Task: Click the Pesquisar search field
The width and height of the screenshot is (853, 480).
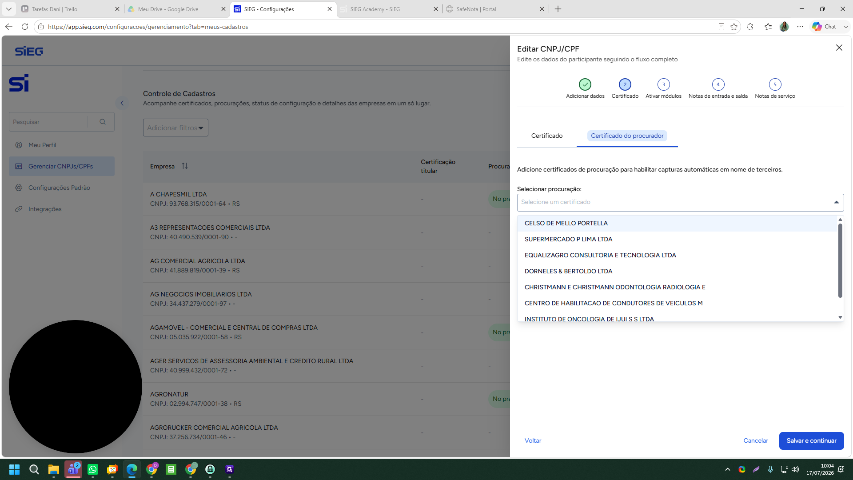Action: (49, 122)
